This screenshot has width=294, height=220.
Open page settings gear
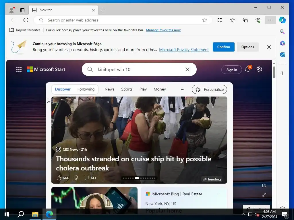(259, 69)
